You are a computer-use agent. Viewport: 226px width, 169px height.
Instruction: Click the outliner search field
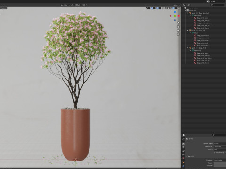click(218, 5)
